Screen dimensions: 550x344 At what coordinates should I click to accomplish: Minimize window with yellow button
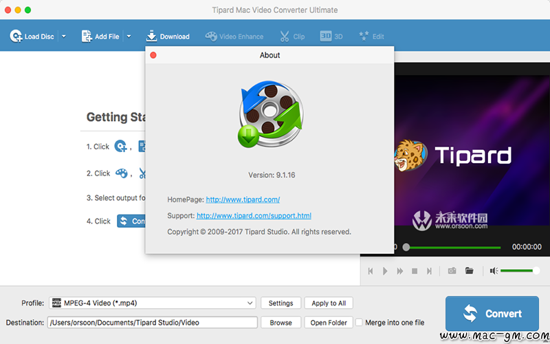coord(18,10)
